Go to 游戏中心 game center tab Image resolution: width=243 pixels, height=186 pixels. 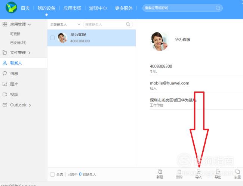pos(98,8)
